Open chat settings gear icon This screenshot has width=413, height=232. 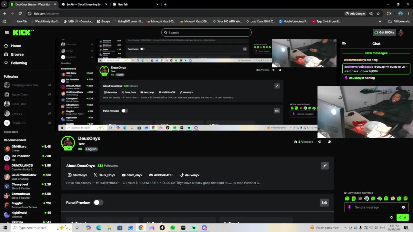391,217
